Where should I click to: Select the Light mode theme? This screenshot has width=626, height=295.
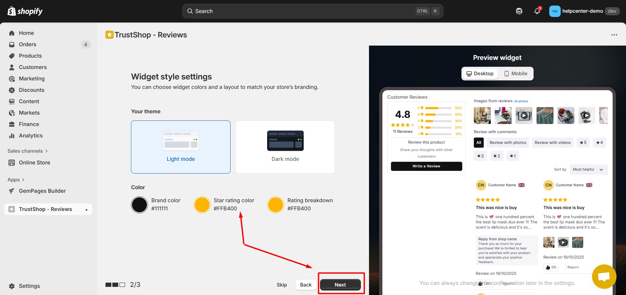pos(181,147)
